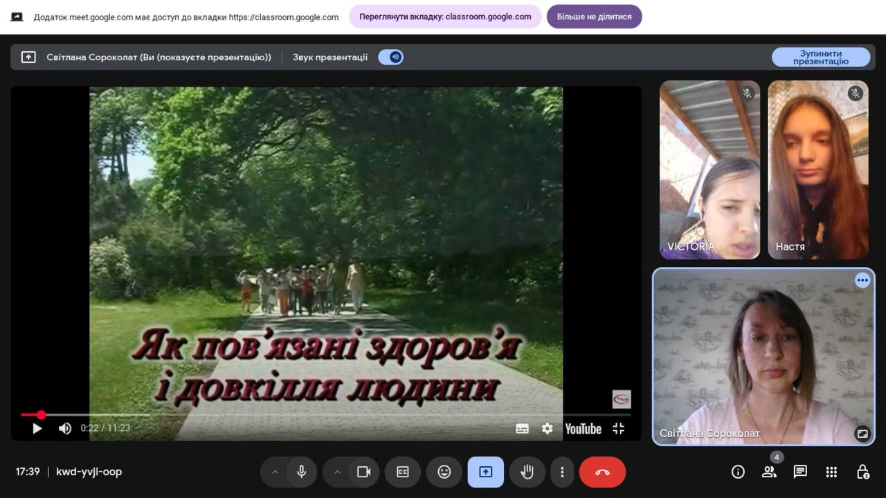Click muted mic icon on VICTORIA tile
The height and width of the screenshot is (498, 886).
click(x=748, y=93)
